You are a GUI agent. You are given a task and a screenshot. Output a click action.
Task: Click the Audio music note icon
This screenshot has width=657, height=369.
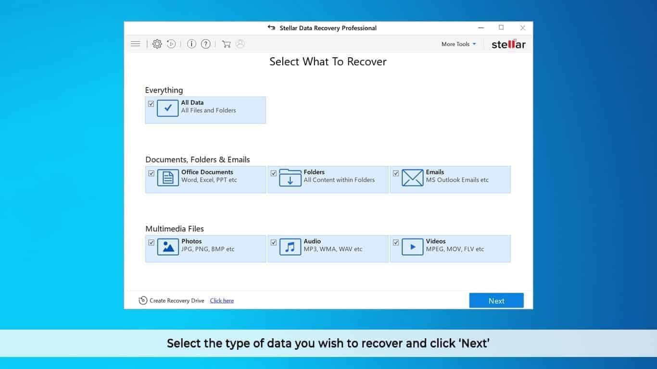[290, 246]
